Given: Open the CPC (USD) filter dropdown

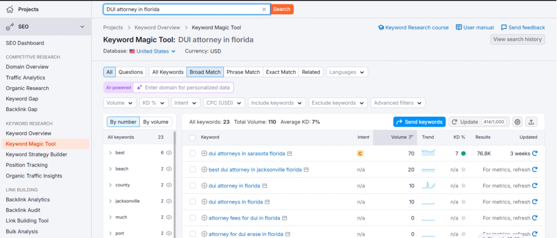Looking at the screenshot, I should [x=224, y=103].
